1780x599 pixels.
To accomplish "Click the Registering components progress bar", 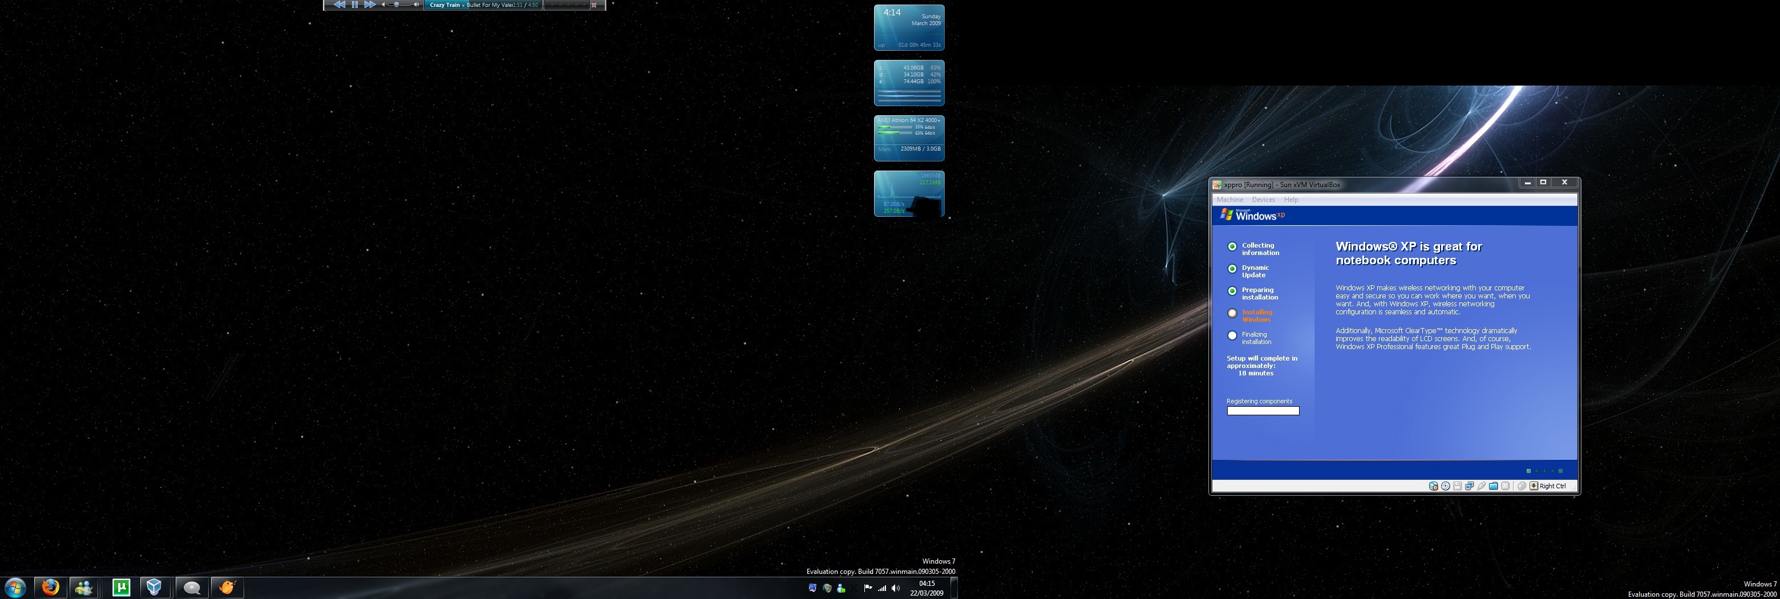I will click(1263, 411).
